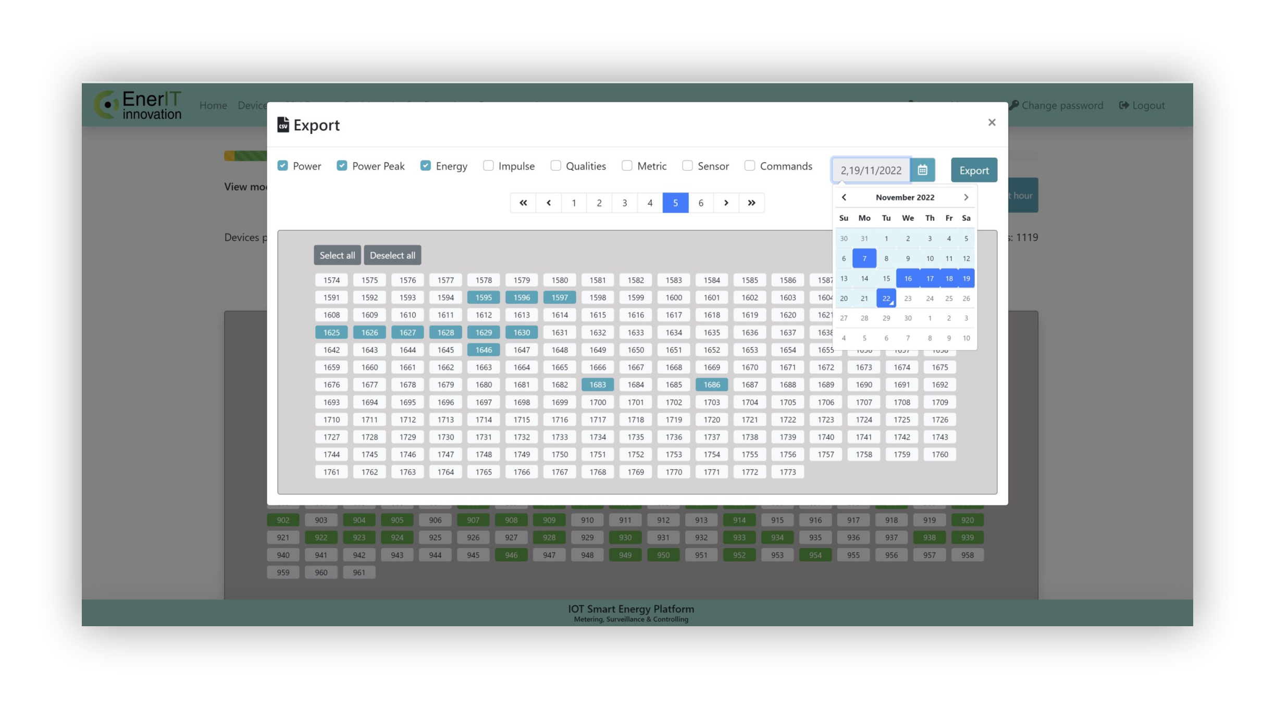Uncheck the Power checkbox
1275x708 pixels.
tap(282, 166)
